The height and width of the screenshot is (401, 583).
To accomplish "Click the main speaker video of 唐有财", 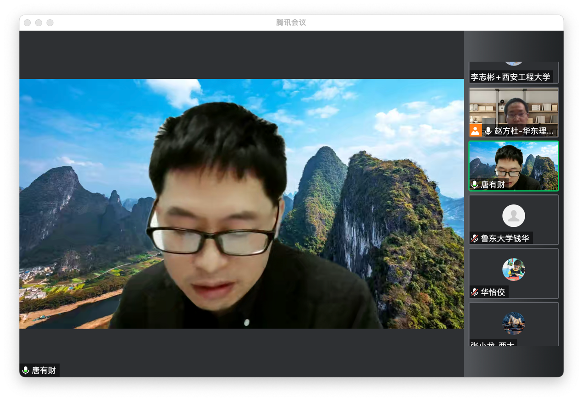I will pyautogui.click(x=241, y=204).
